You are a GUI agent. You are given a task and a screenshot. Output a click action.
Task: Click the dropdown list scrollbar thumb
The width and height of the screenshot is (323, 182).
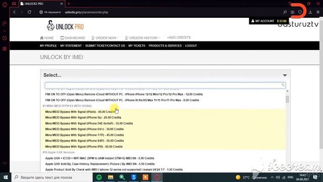(x=287, y=99)
